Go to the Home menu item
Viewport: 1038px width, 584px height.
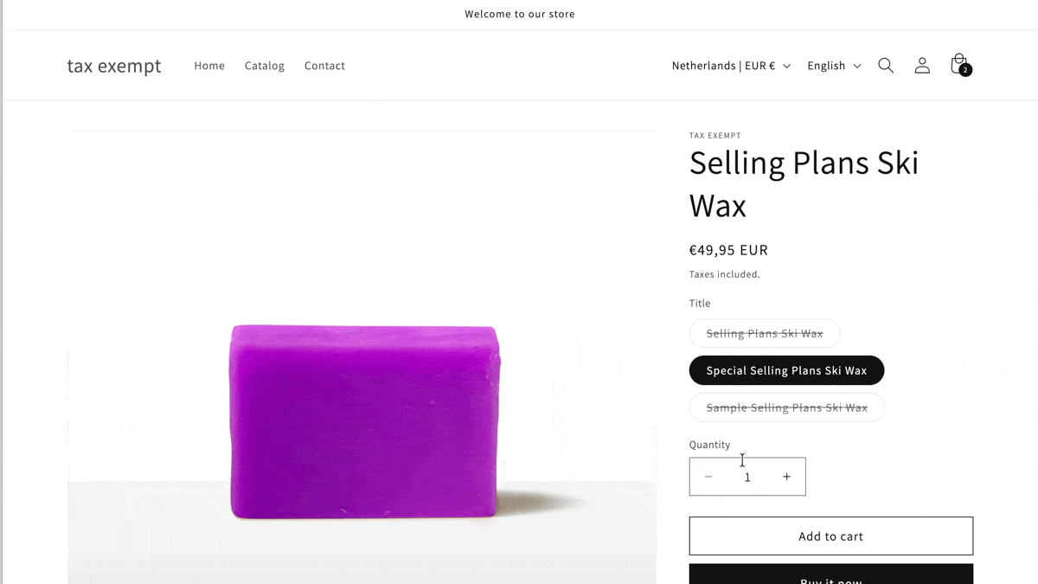click(209, 66)
